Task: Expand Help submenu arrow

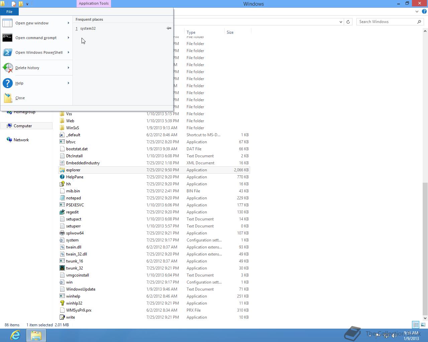Action: click(68, 83)
